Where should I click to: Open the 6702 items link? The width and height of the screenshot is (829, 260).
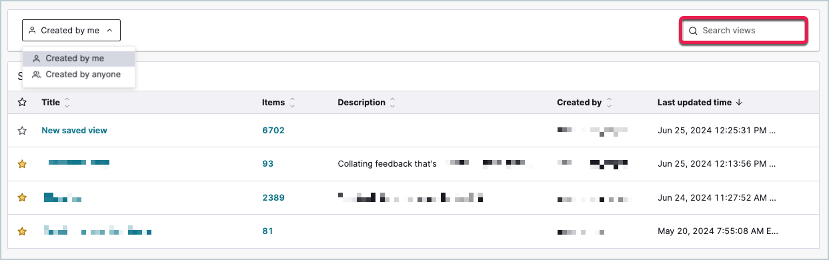273,131
